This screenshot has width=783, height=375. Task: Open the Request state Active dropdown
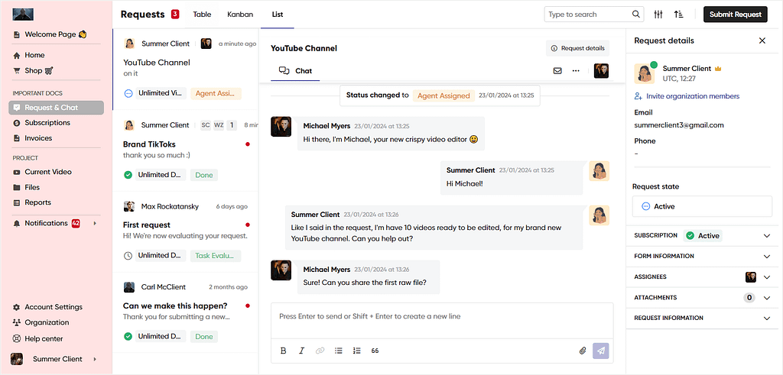[x=702, y=206]
